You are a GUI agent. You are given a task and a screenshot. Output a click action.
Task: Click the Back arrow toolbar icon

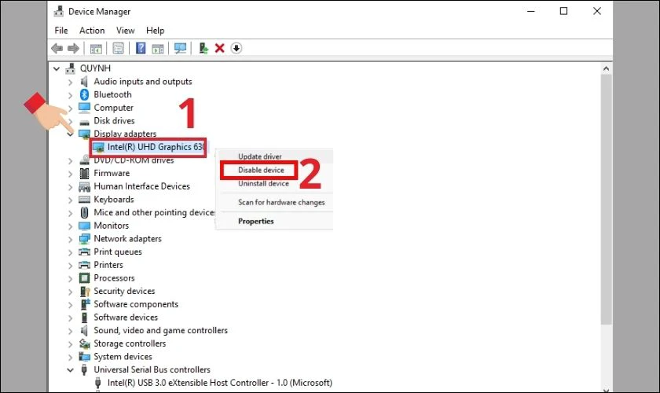[57, 49]
